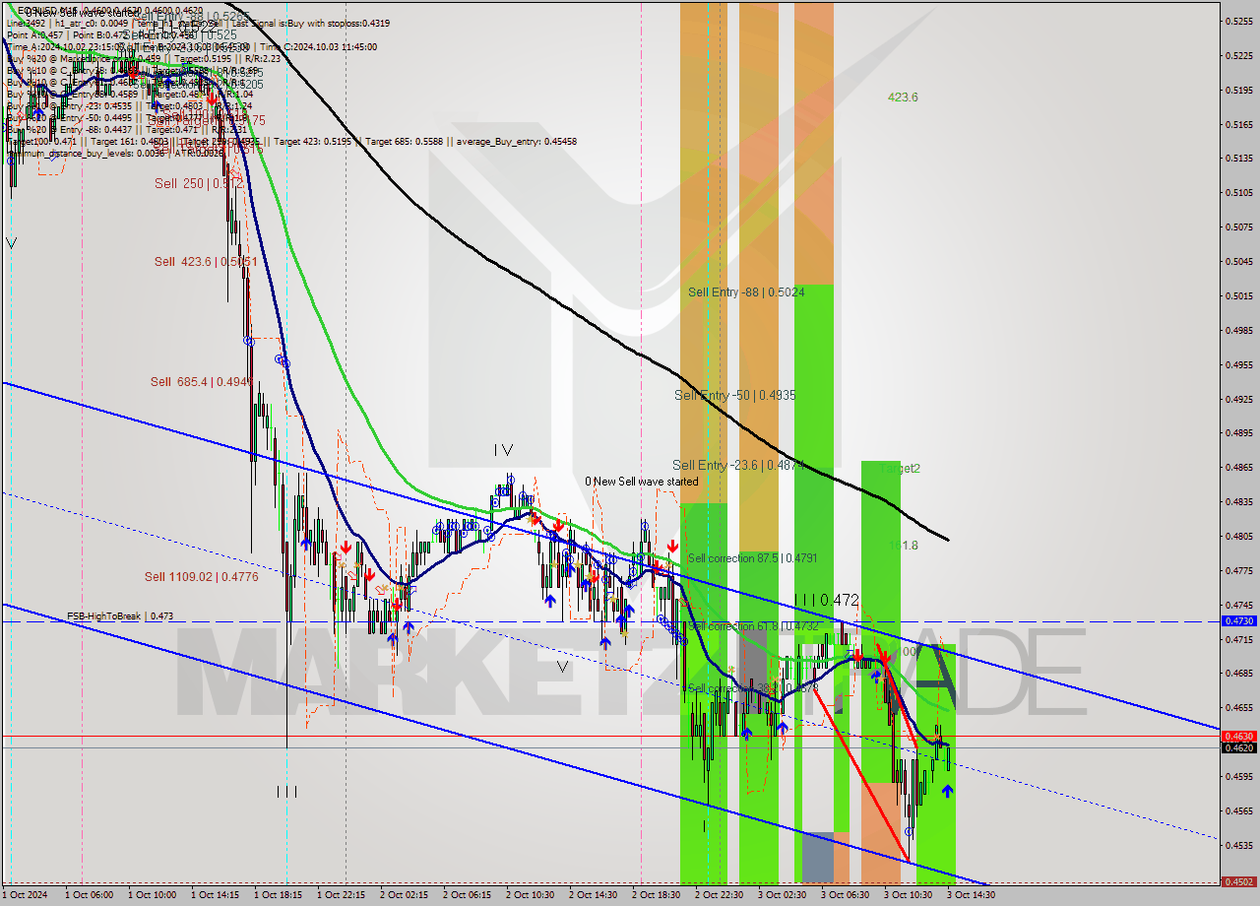Click the red 0.4730 price tag on axis
The image size is (1260, 906).
(x=1238, y=621)
